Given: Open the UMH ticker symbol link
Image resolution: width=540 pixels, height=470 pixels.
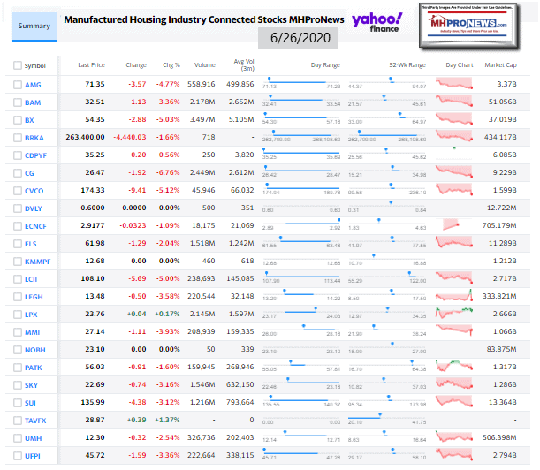Looking at the screenshot, I should 33,437.
